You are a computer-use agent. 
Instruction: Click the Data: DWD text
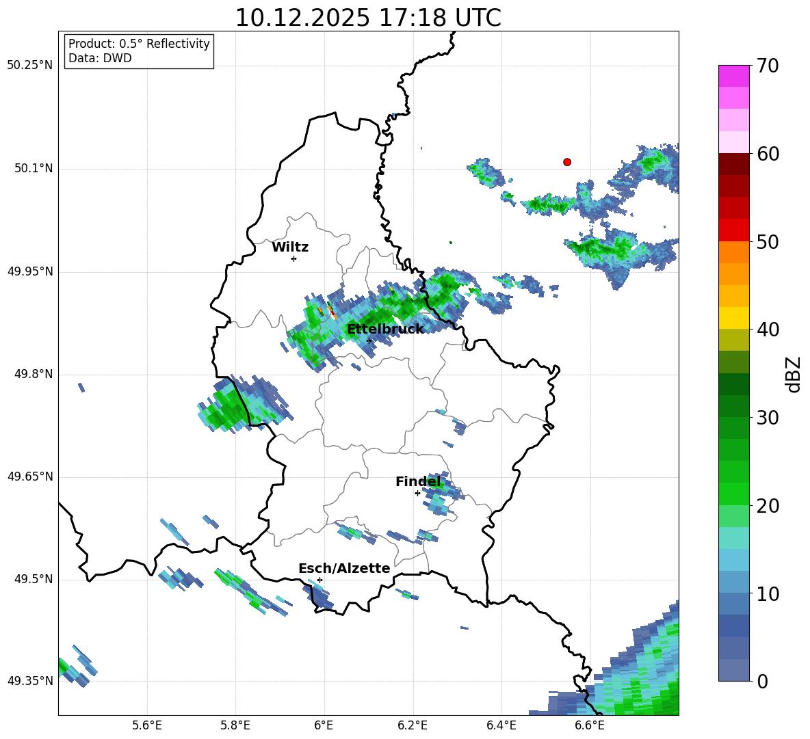(100, 58)
